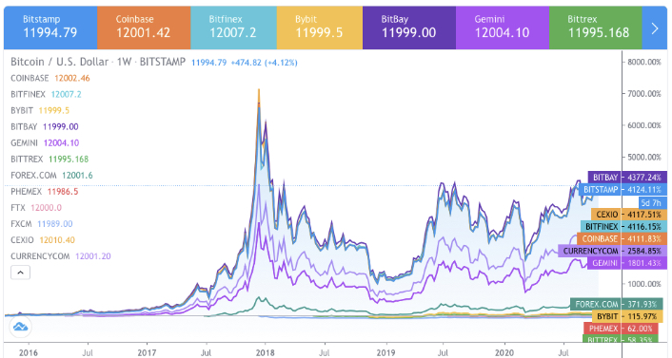Screen dimensions: 672x358
Task: Click the 7000.00% price axis tick
Action: [644, 94]
